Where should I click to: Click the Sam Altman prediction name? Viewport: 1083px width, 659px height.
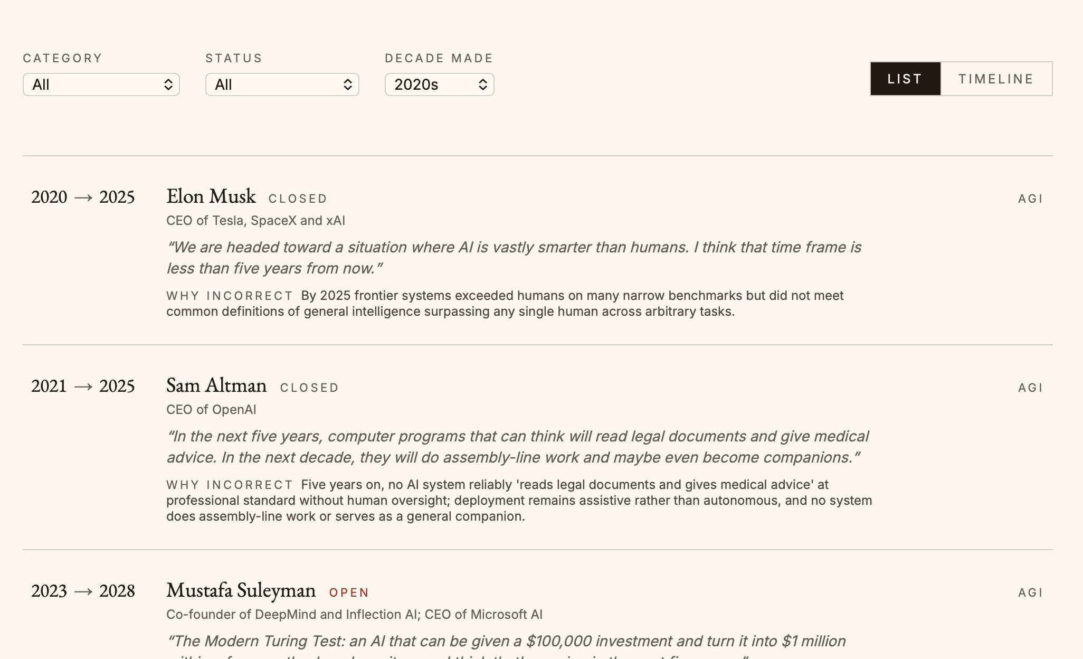pyautogui.click(x=216, y=385)
